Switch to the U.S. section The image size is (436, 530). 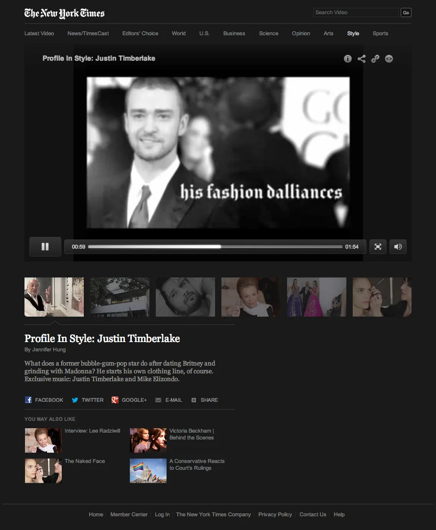[x=204, y=33]
